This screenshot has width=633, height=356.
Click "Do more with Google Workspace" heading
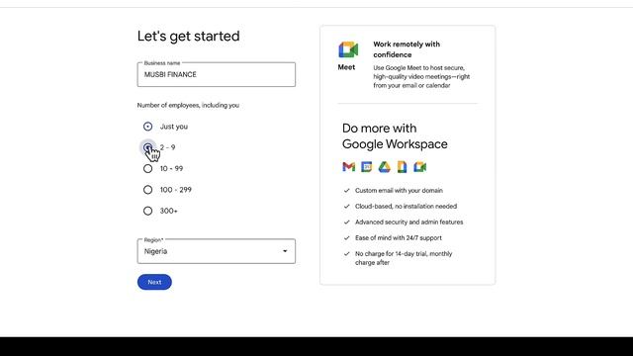[x=395, y=136]
